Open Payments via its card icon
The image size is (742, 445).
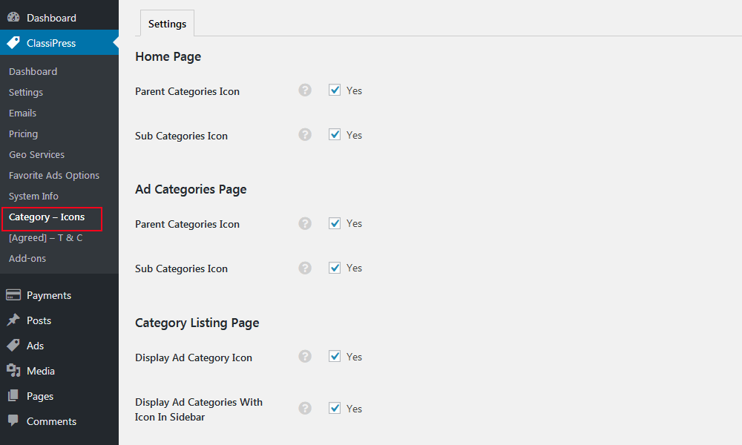13,294
